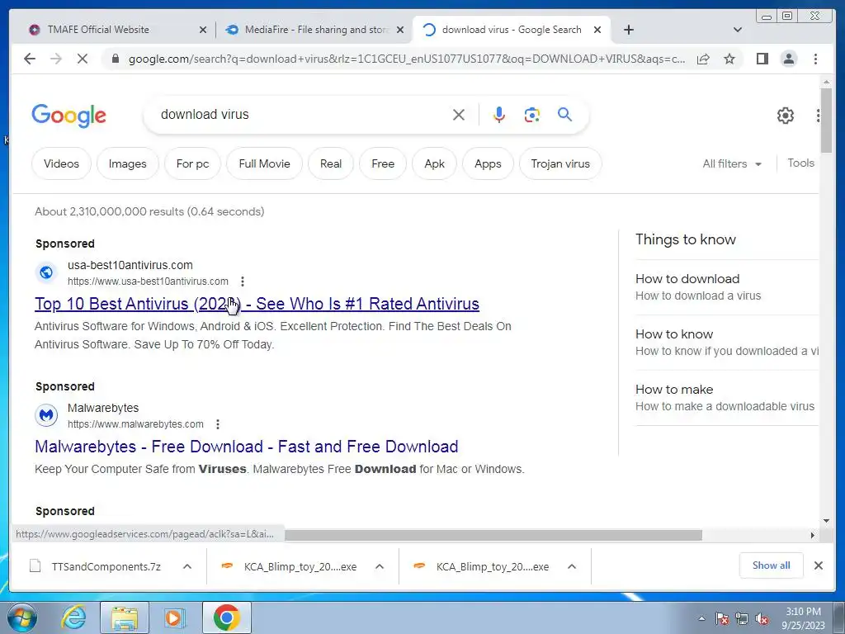Click the forward navigation arrow
Viewport: 845px width, 634px height.
click(x=56, y=59)
